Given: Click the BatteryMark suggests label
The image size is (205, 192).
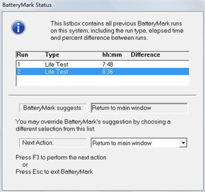Looking at the screenshot, I should pos(53,108).
